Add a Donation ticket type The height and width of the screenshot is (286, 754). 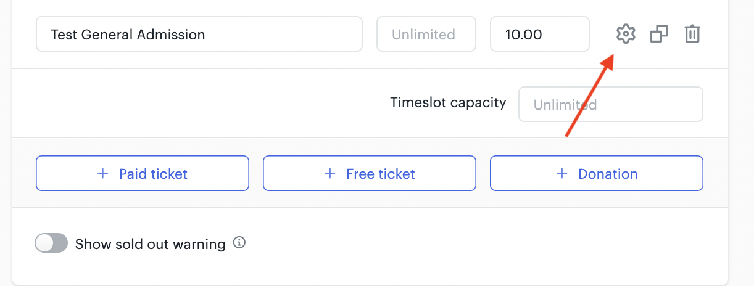(x=597, y=173)
